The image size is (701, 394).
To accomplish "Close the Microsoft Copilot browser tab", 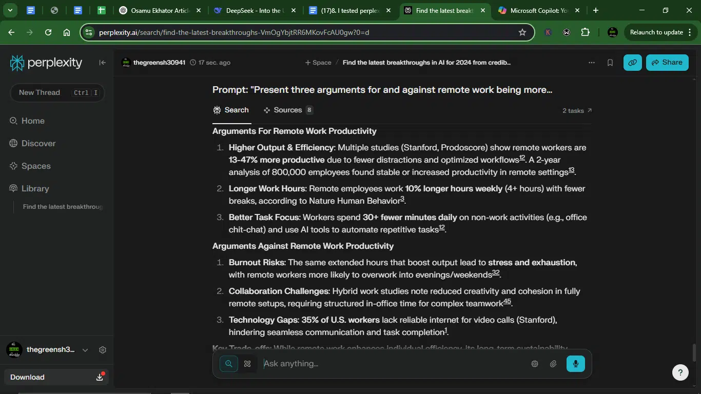I will click(x=577, y=10).
